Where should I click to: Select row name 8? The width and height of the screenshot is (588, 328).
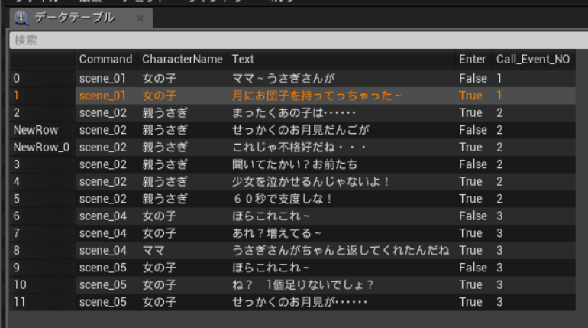[17, 251]
